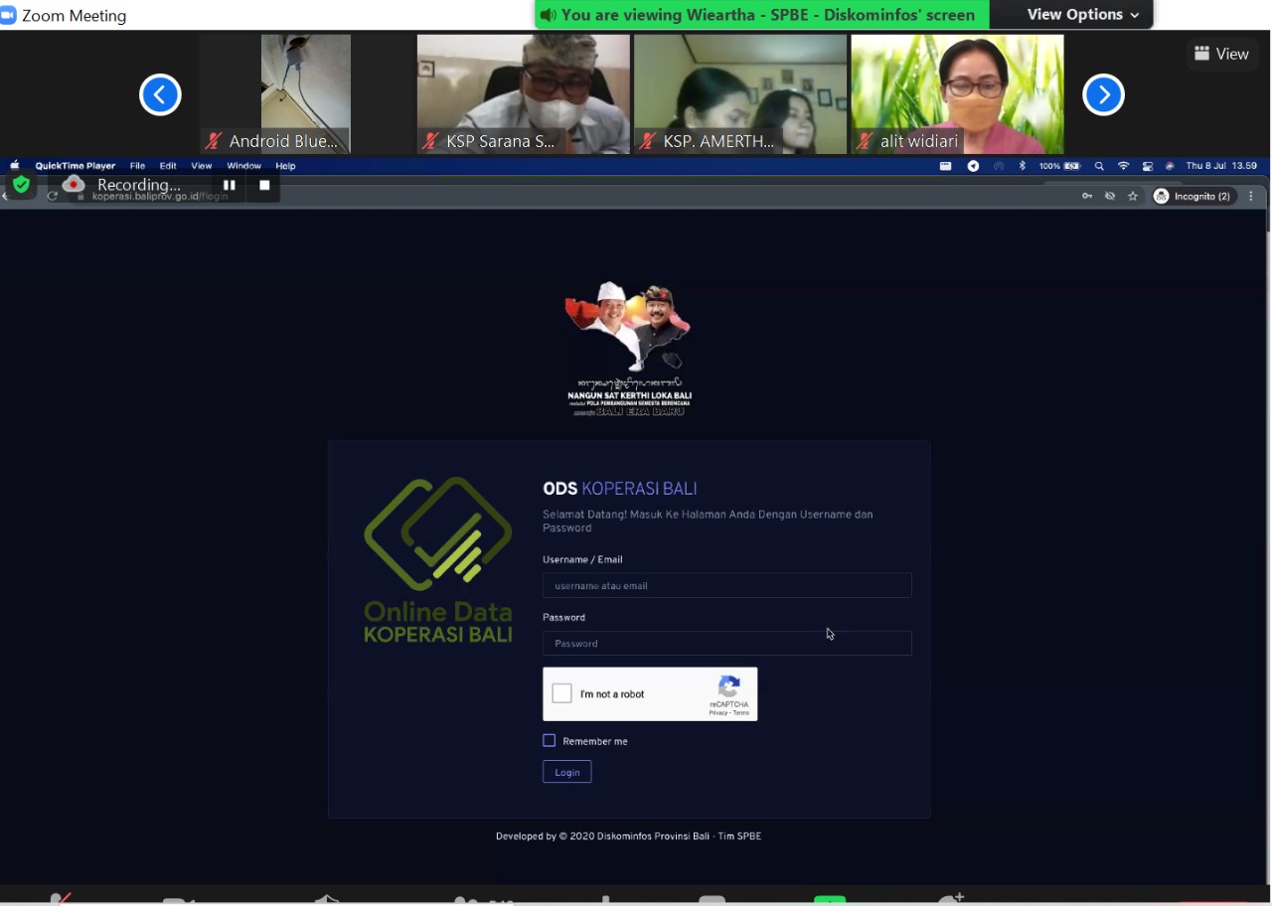This screenshot has width=1272, height=906.
Task: Click the Thu 8 Jul 13.59 clock
Action: (1221, 166)
